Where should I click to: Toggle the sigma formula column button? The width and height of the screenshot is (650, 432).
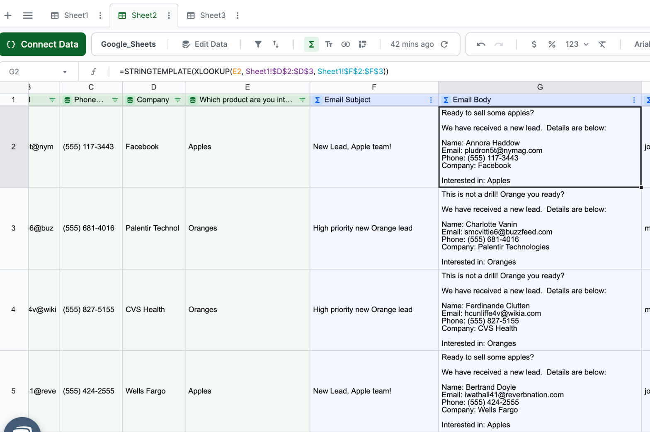(x=311, y=44)
